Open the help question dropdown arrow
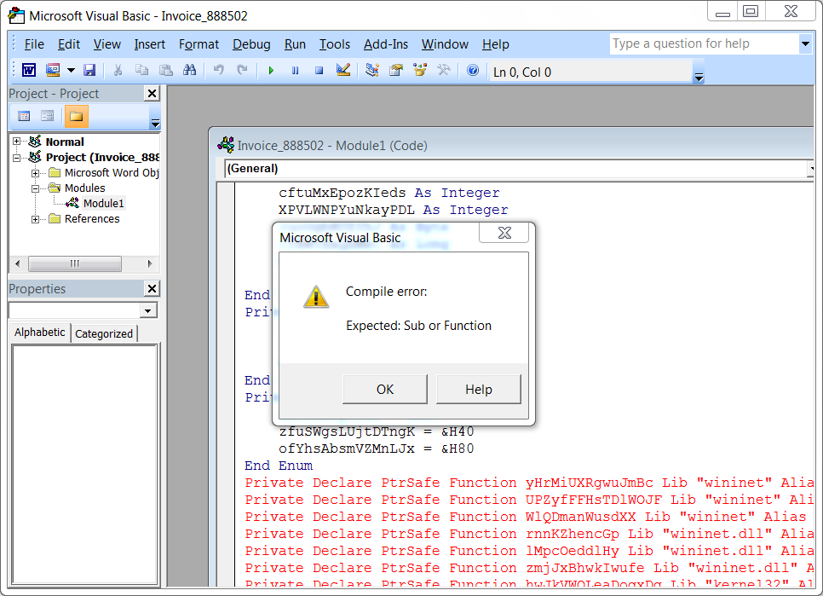This screenshot has height=596, width=823. [x=805, y=43]
